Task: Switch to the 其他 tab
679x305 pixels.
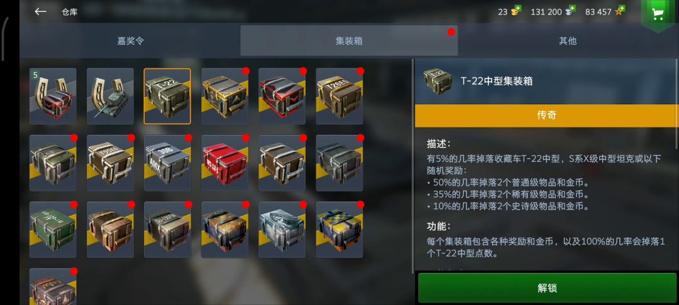Action: [x=568, y=41]
